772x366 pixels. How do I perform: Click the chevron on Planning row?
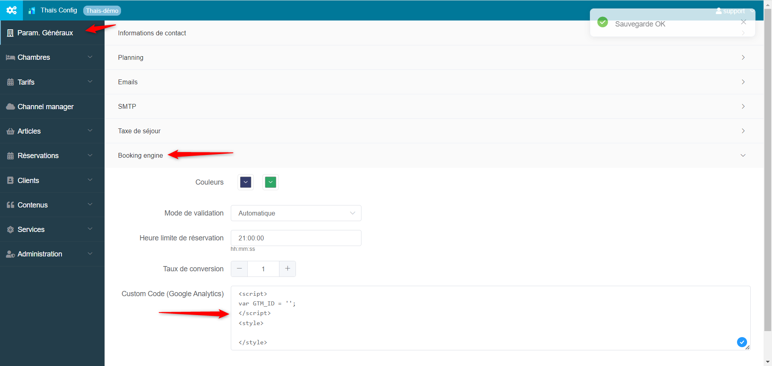(743, 57)
